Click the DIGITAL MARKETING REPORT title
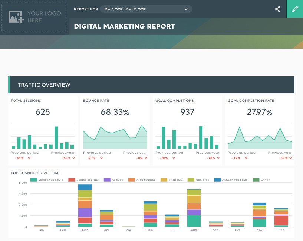Screen dimensions: 303x241 [x=124, y=26]
